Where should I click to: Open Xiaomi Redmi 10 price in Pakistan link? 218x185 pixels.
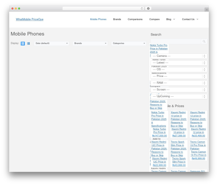179,119
